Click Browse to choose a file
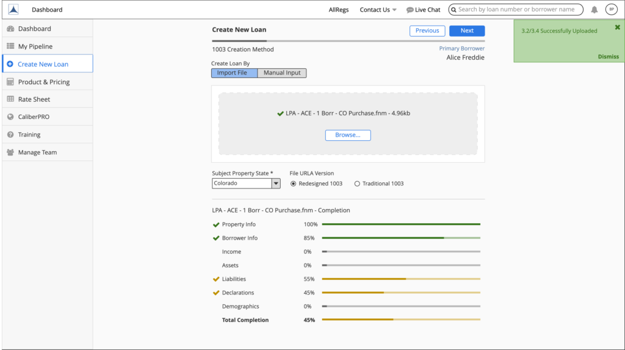 348,135
